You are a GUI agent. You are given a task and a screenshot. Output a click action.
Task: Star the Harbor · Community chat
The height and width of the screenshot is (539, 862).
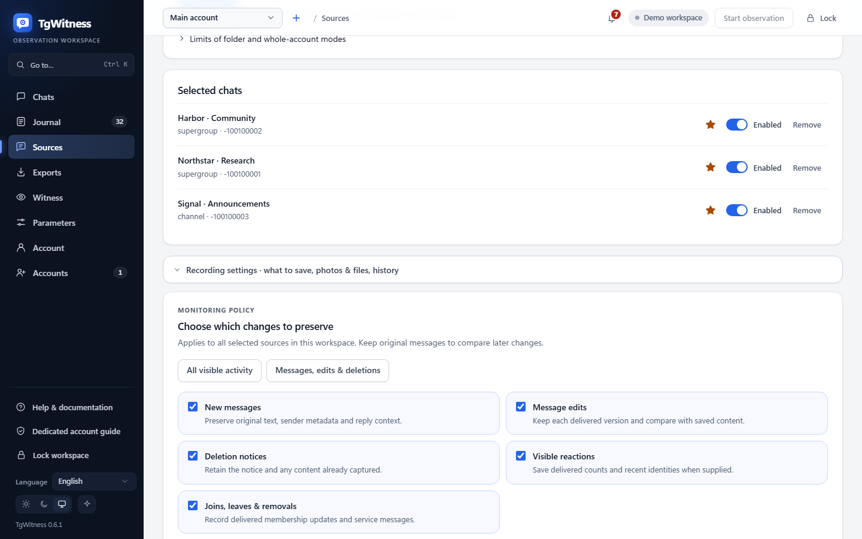point(711,125)
